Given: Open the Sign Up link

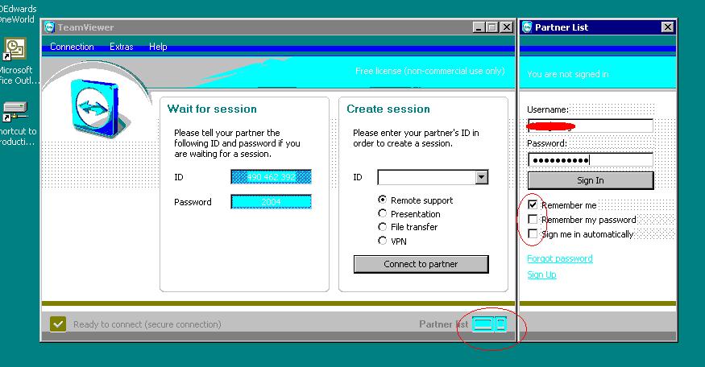Looking at the screenshot, I should click(541, 274).
